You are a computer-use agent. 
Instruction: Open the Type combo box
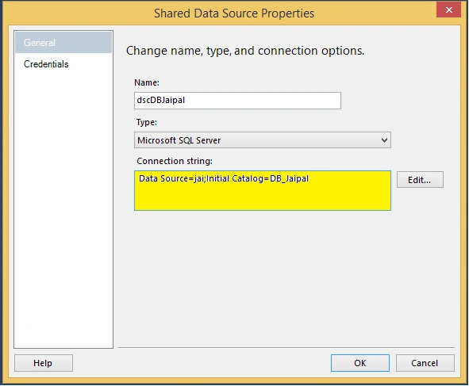263,140
